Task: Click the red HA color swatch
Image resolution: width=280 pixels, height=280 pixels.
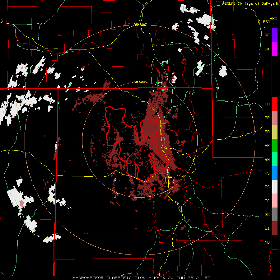Action: pos(275,104)
